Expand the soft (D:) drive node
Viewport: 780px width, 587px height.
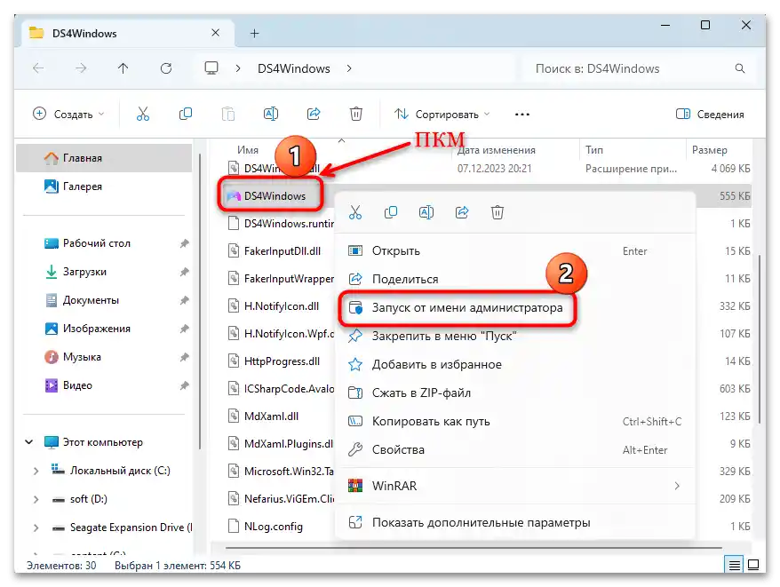[x=36, y=499]
